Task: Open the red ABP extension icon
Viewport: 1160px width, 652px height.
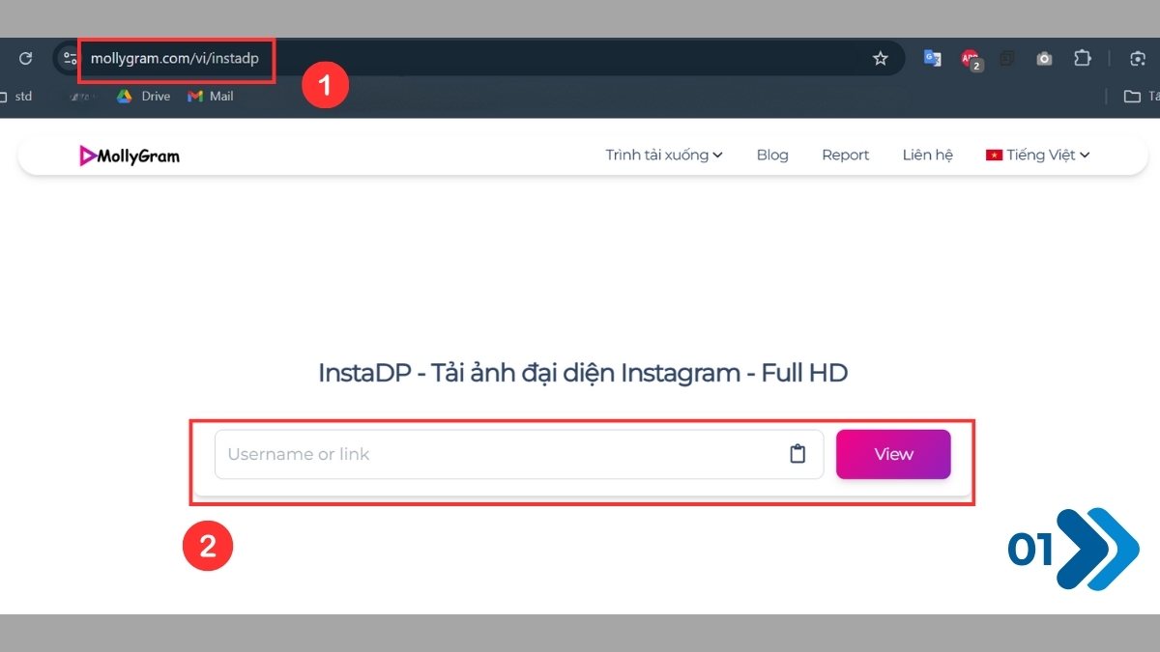Action: pyautogui.click(x=970, y=59)
